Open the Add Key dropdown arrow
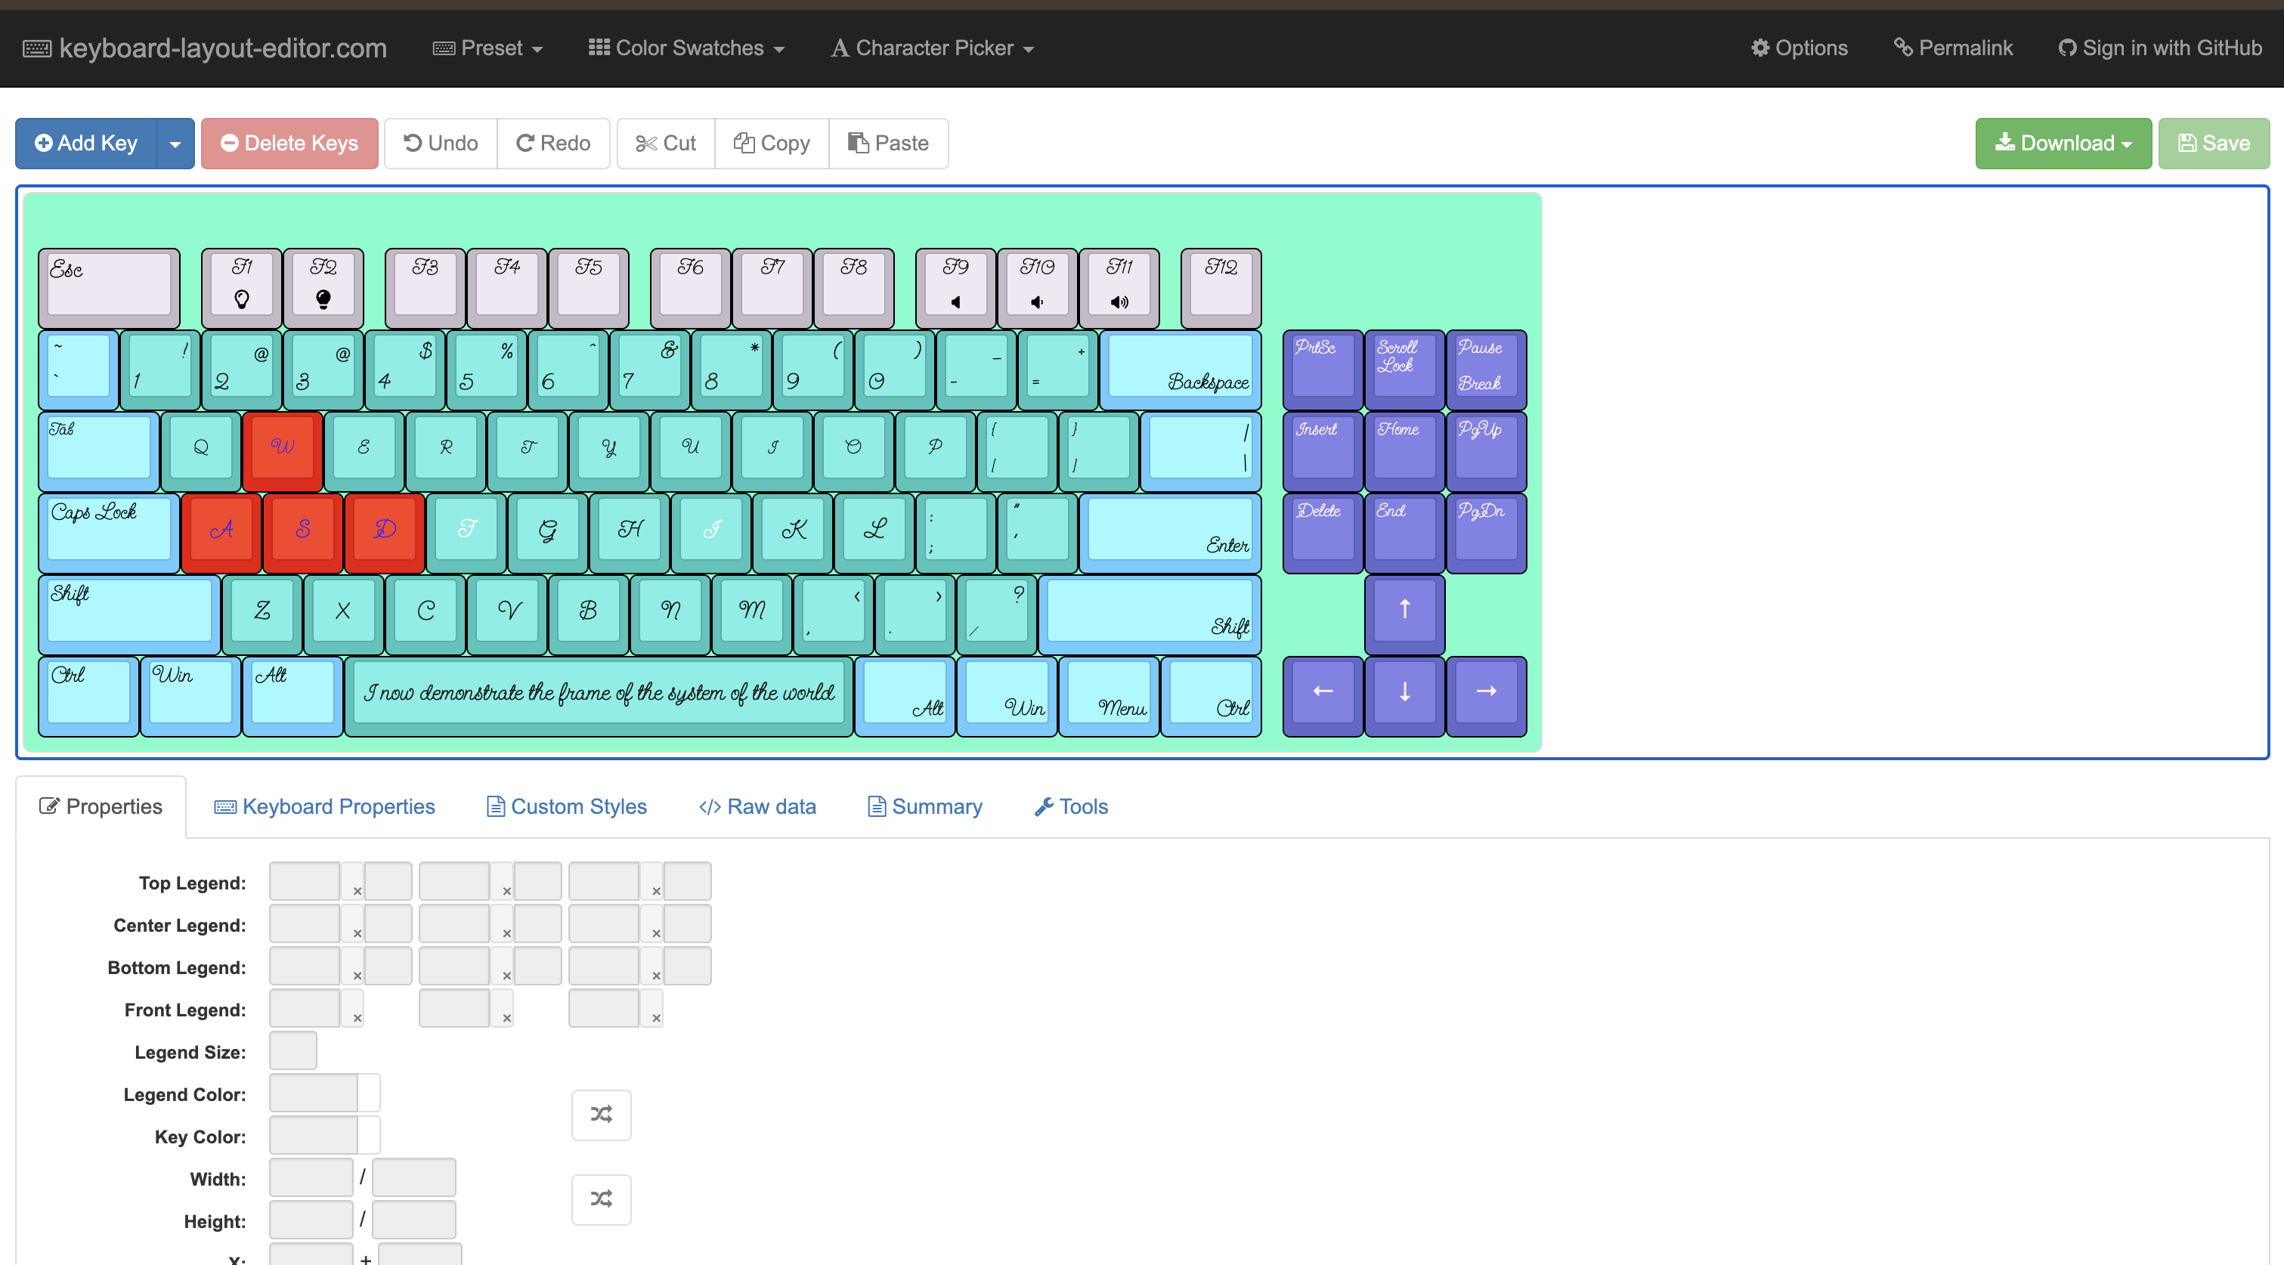 click(x=175, y=143)
